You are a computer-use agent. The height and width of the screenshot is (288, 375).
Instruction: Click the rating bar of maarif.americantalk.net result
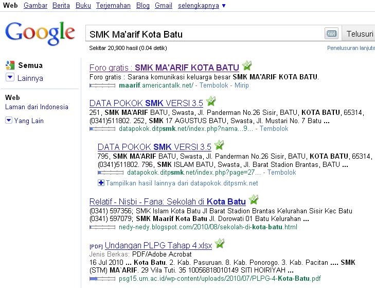pyautogui.click(x=102, y=86)
